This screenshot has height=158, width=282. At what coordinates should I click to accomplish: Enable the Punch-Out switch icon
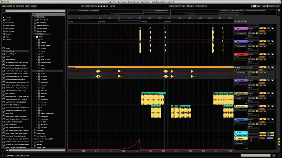click(x=192, y=6)
